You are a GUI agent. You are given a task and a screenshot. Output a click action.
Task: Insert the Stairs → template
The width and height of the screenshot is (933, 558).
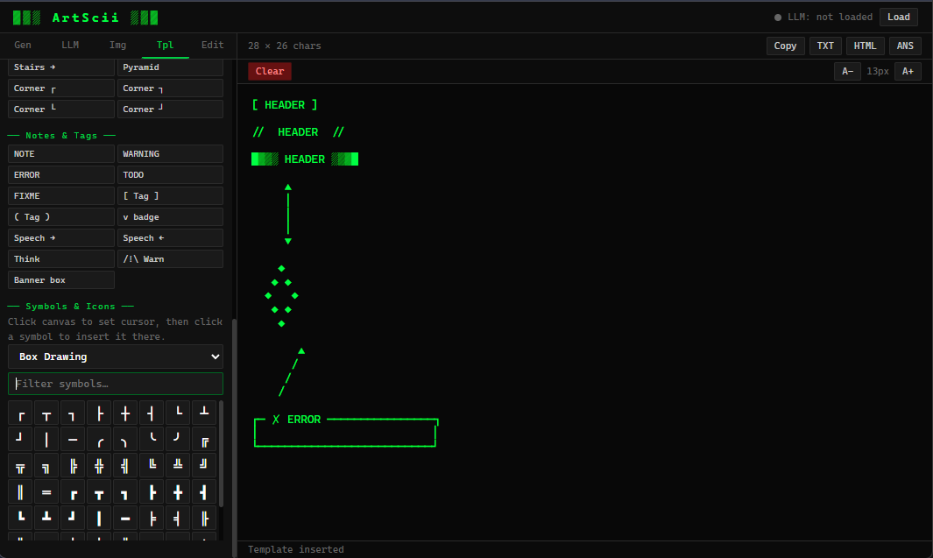coord(60,67)
